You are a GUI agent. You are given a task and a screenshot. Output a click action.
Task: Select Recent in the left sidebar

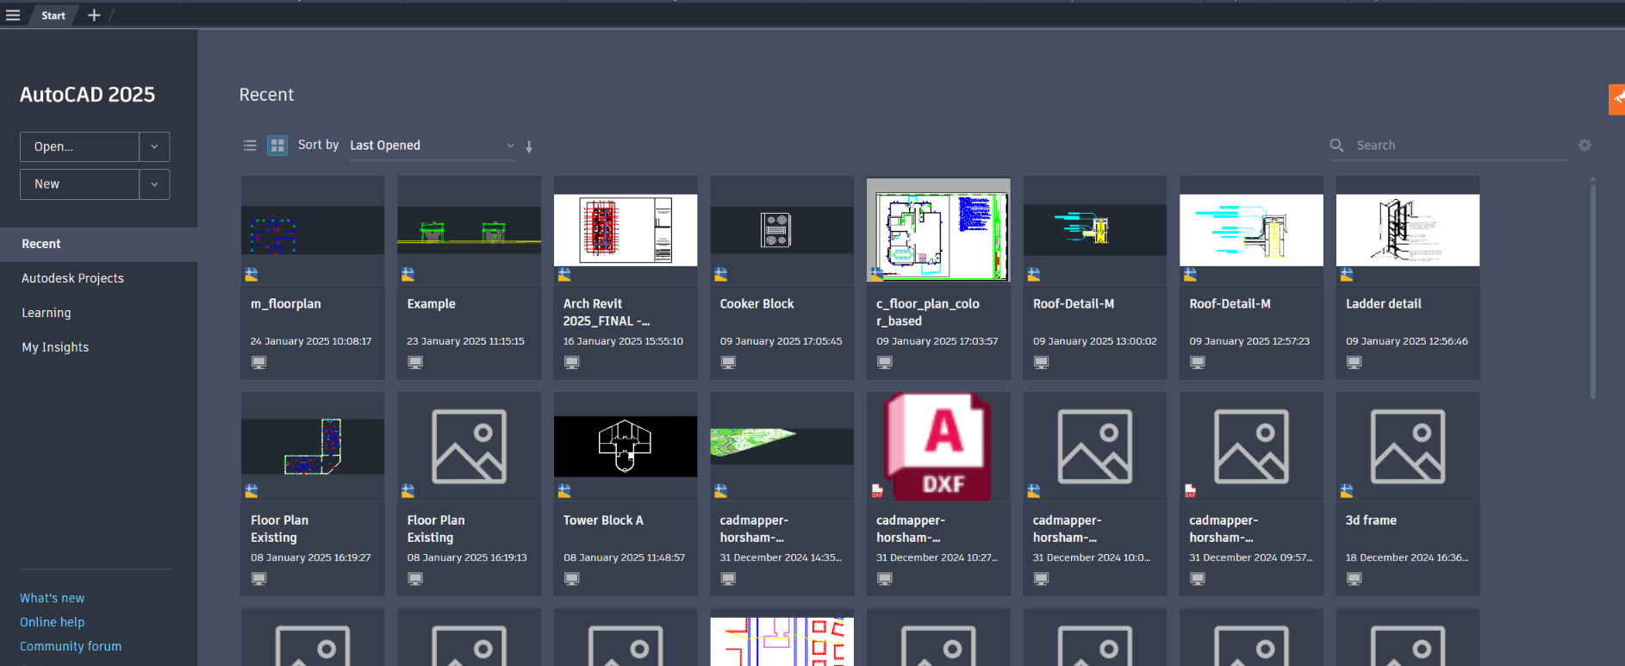click(x=99, y=245)
